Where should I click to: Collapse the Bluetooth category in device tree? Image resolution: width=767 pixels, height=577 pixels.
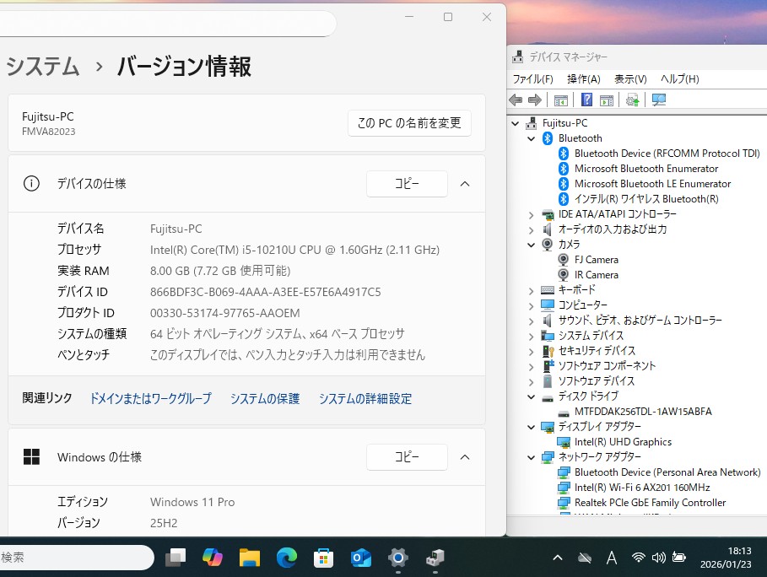click(x=531, y=138)
